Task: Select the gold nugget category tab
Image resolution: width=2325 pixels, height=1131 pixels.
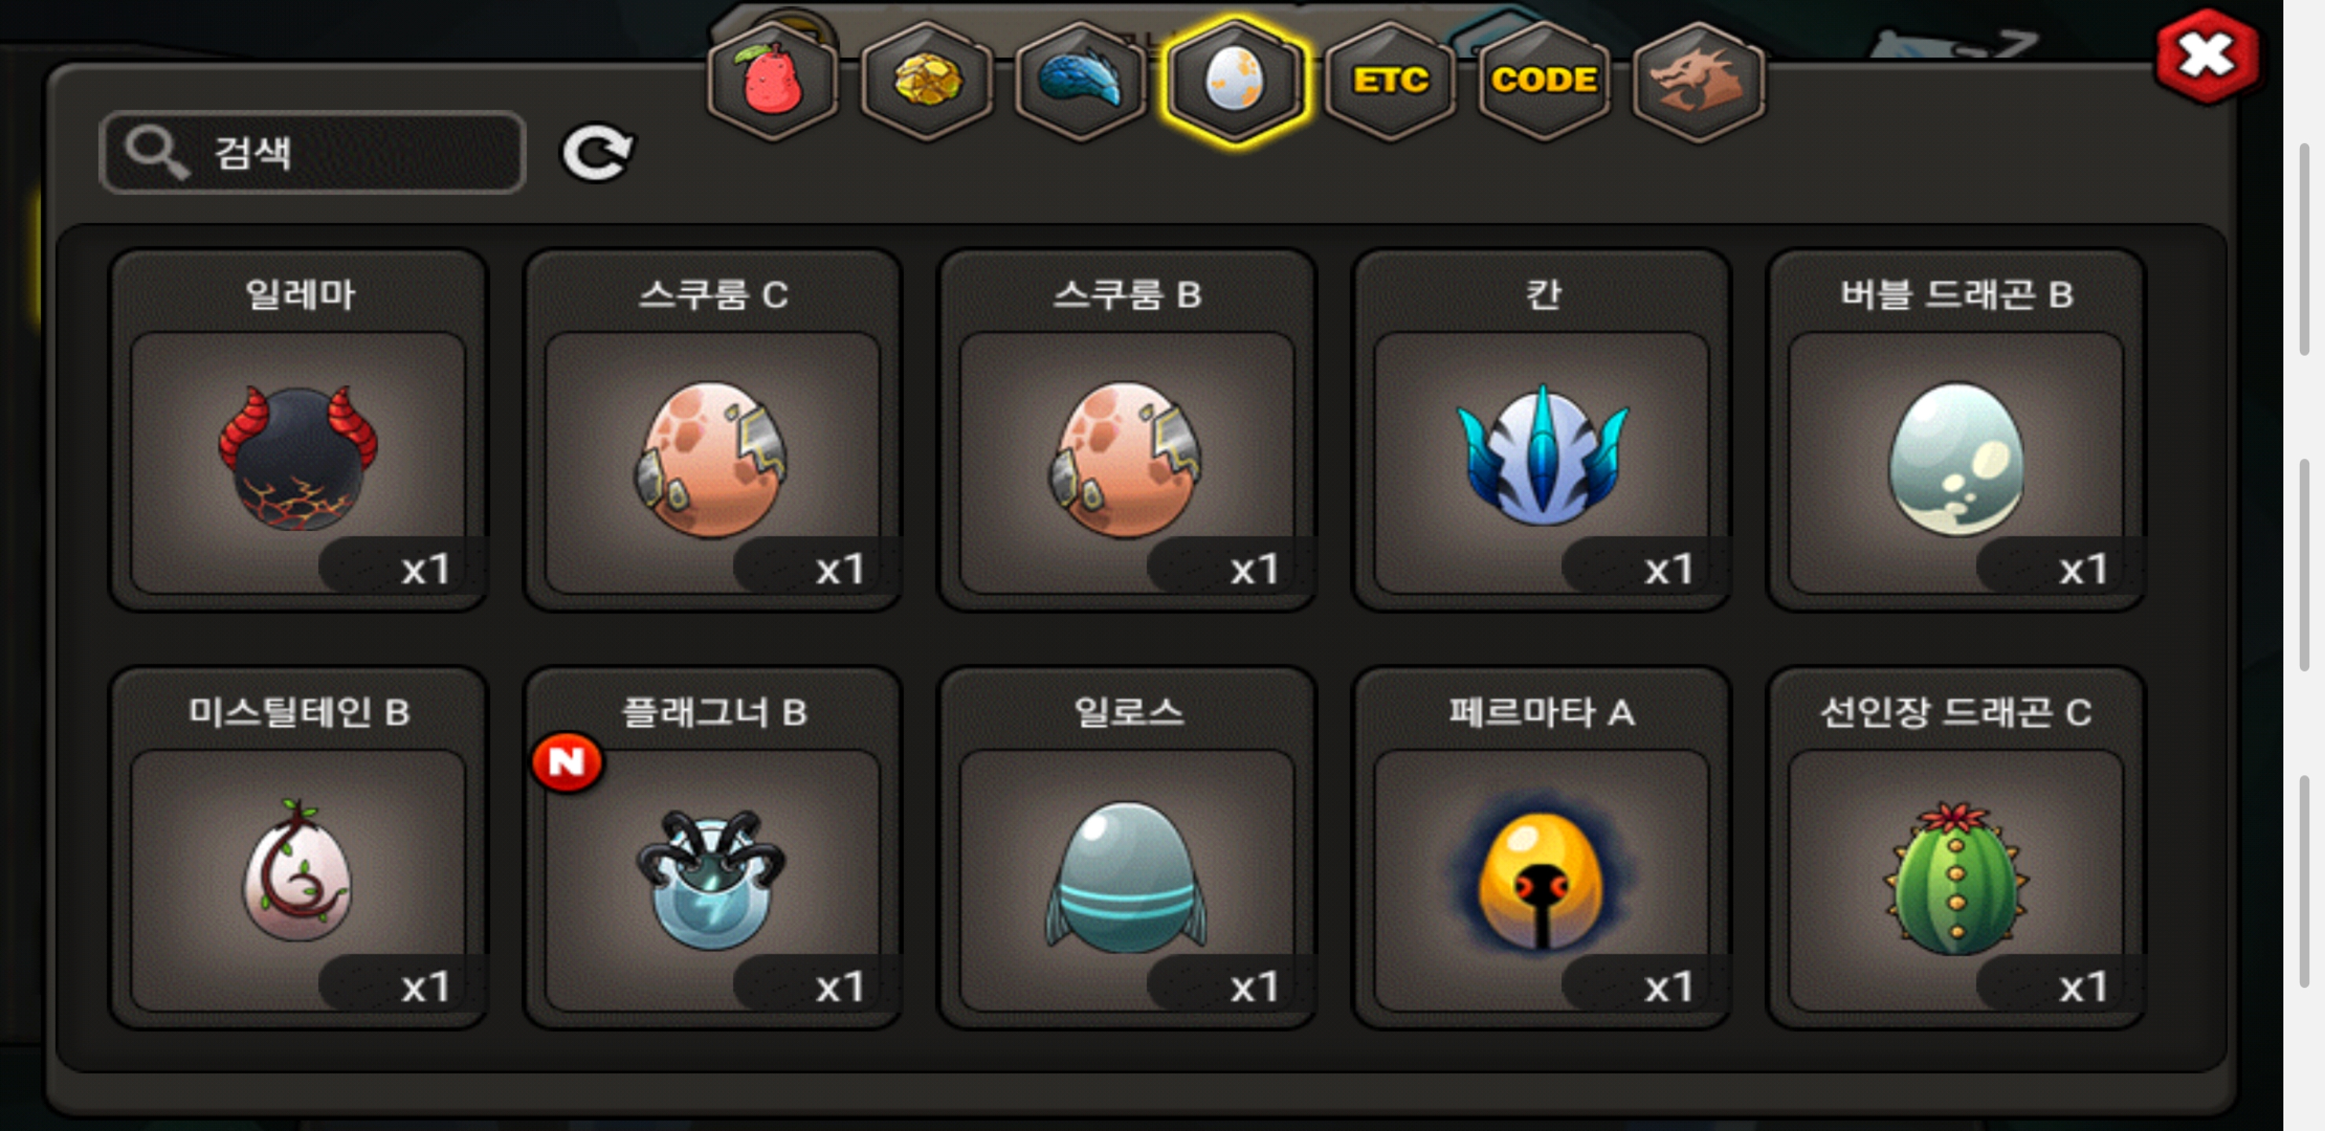Action: click(x=927, y=81)
